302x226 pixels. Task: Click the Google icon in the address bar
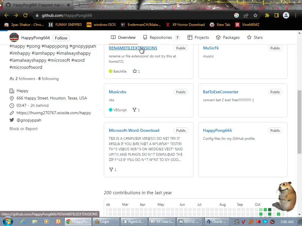[x=237, y=15]
